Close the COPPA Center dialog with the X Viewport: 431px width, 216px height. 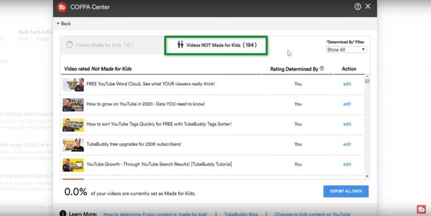[x=368, y=6]
